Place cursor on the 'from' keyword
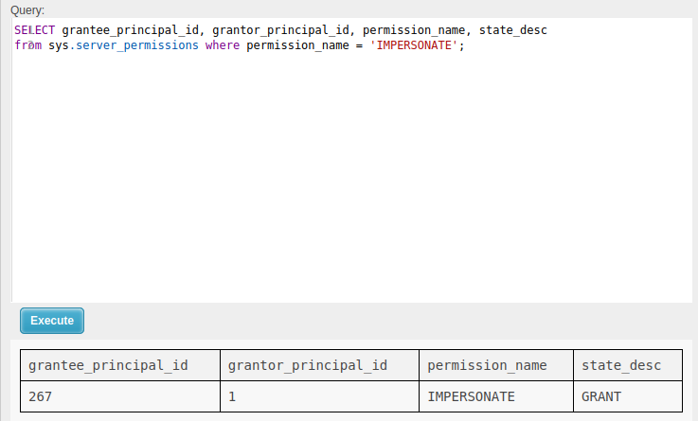698x421 pixels. [27, 45]
